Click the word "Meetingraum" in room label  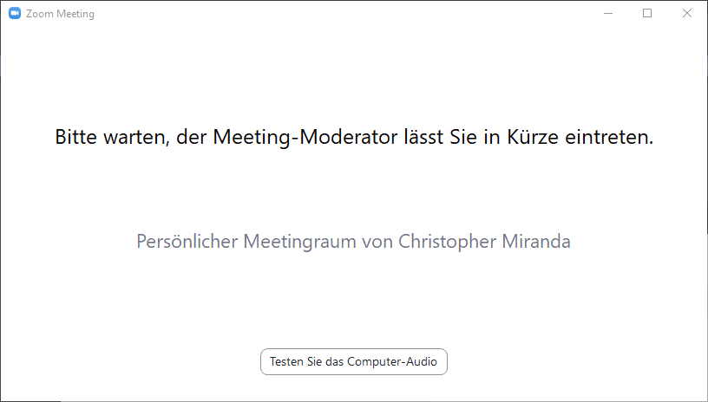[300, 242]
